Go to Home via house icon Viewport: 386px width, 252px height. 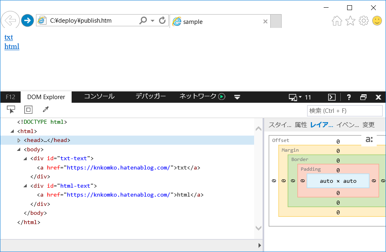pyautogui.click(x=337, y=21)
